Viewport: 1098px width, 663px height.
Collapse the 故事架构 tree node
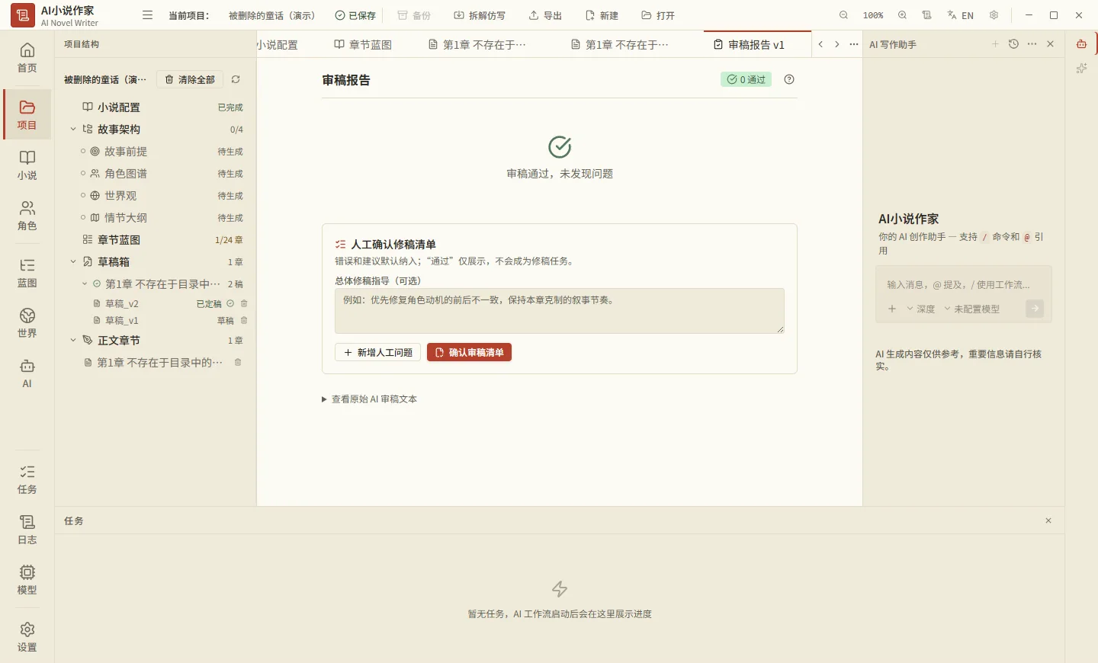(73, 130)
